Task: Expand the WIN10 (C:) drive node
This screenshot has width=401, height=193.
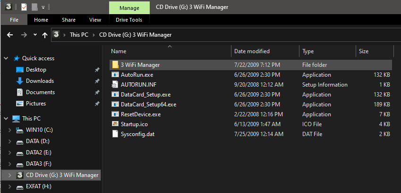Action: tap(10, 130)
